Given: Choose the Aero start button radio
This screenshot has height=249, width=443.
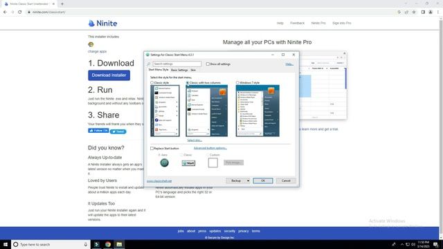Looking at the screenshot, I should pyautogui.click(x=159, y=155).
